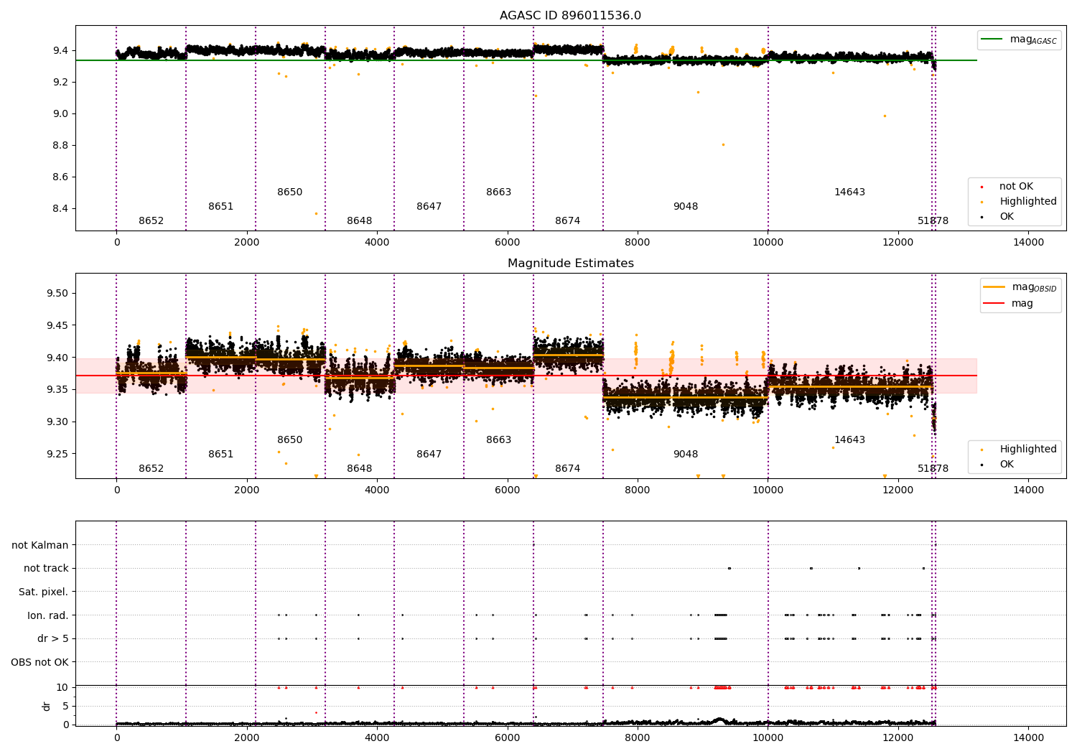Click obsid 8650 in Magnitude Estimates plot
The width and height of the screenshot is (1077, 754).
pos(290,440)
